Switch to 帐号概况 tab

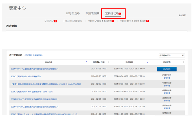(x=72, y=13)
